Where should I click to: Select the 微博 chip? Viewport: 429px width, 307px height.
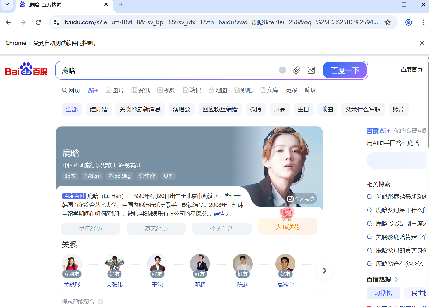coord(256,109)
